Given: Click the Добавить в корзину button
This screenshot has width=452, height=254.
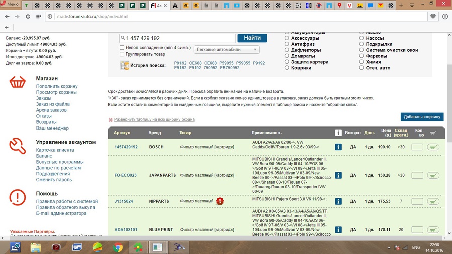Looking at the screenshot, I should coord(422,117).
